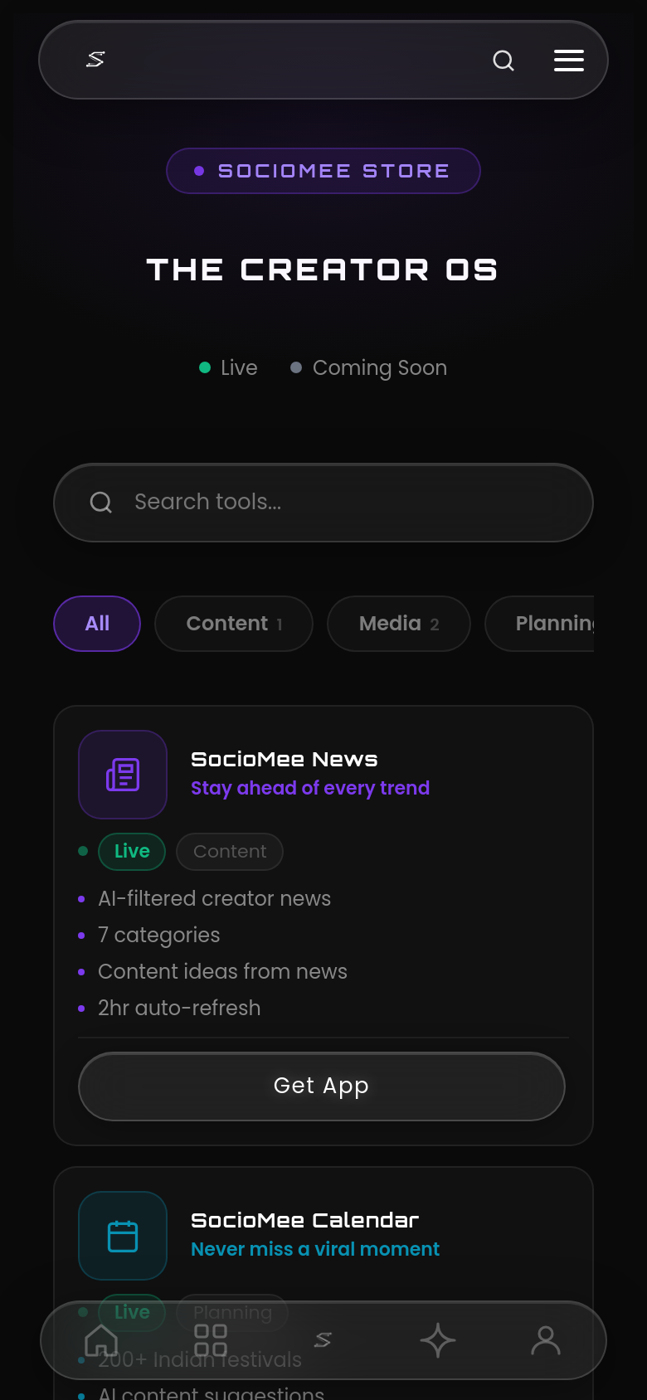This screenshot has height=1400, width=647.
Task: Click 'Stay ahead of every trend' text
Action: click(x=310, y=788)
